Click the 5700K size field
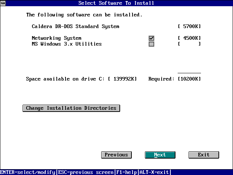233x175 pixels. (189, 27)
